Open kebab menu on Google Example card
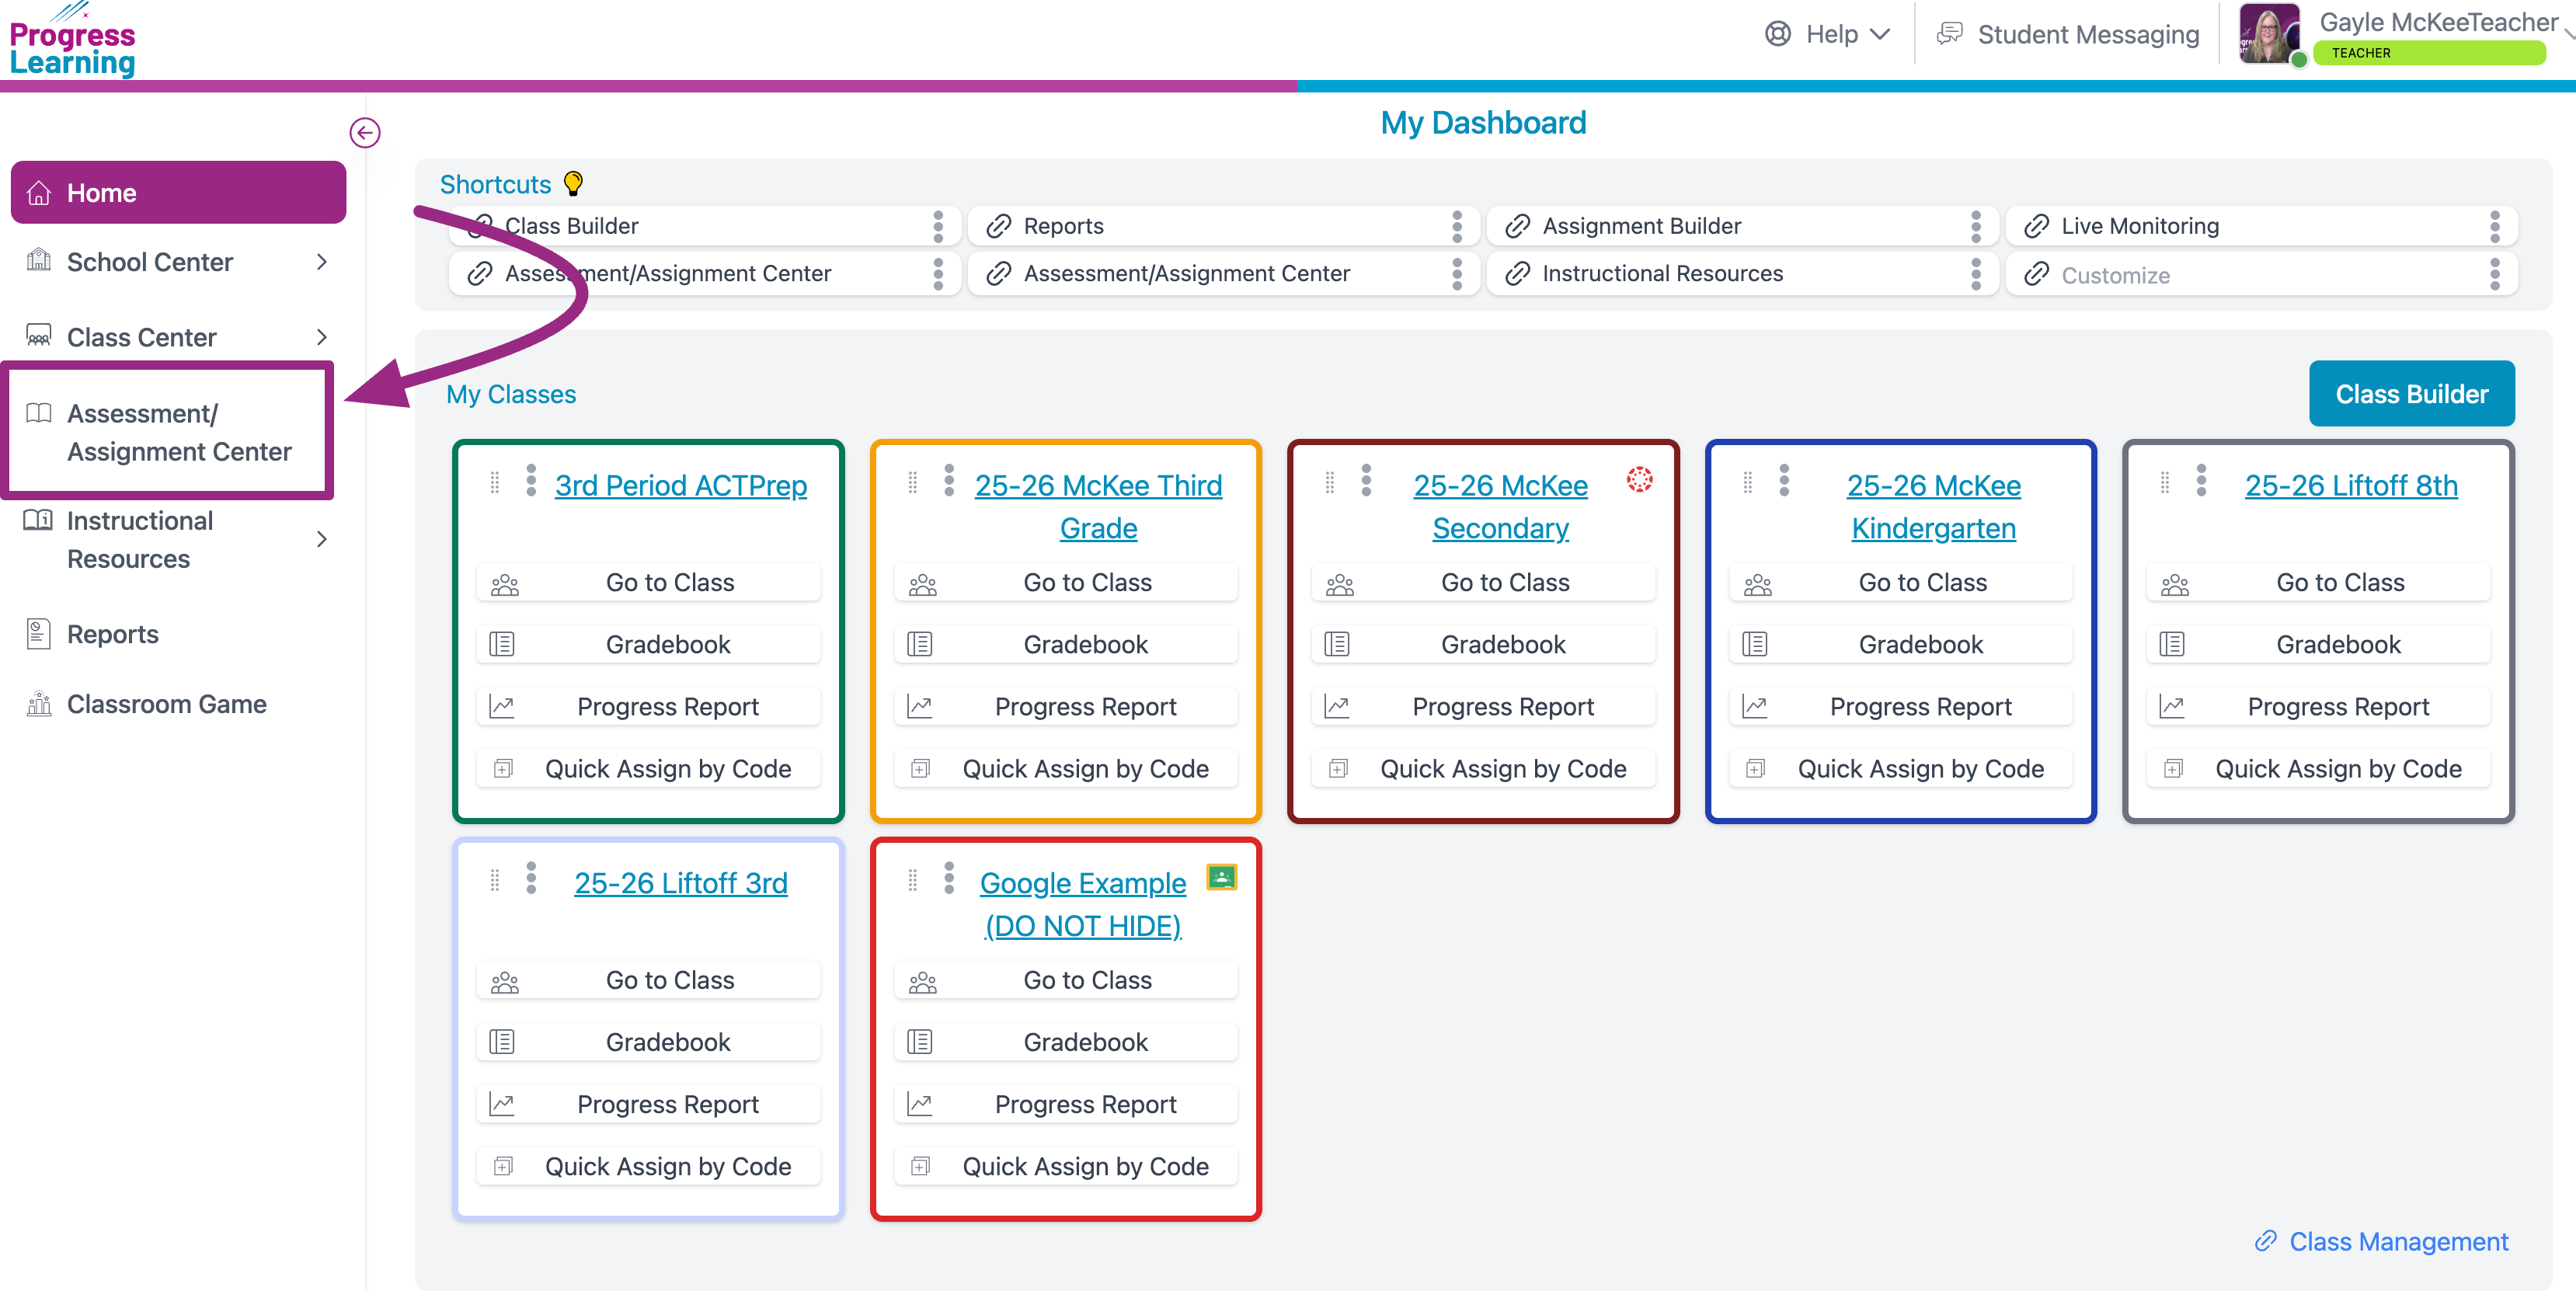 949,878
